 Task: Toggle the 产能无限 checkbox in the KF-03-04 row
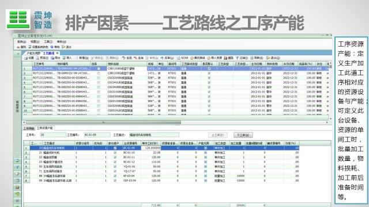pos(205,176)
